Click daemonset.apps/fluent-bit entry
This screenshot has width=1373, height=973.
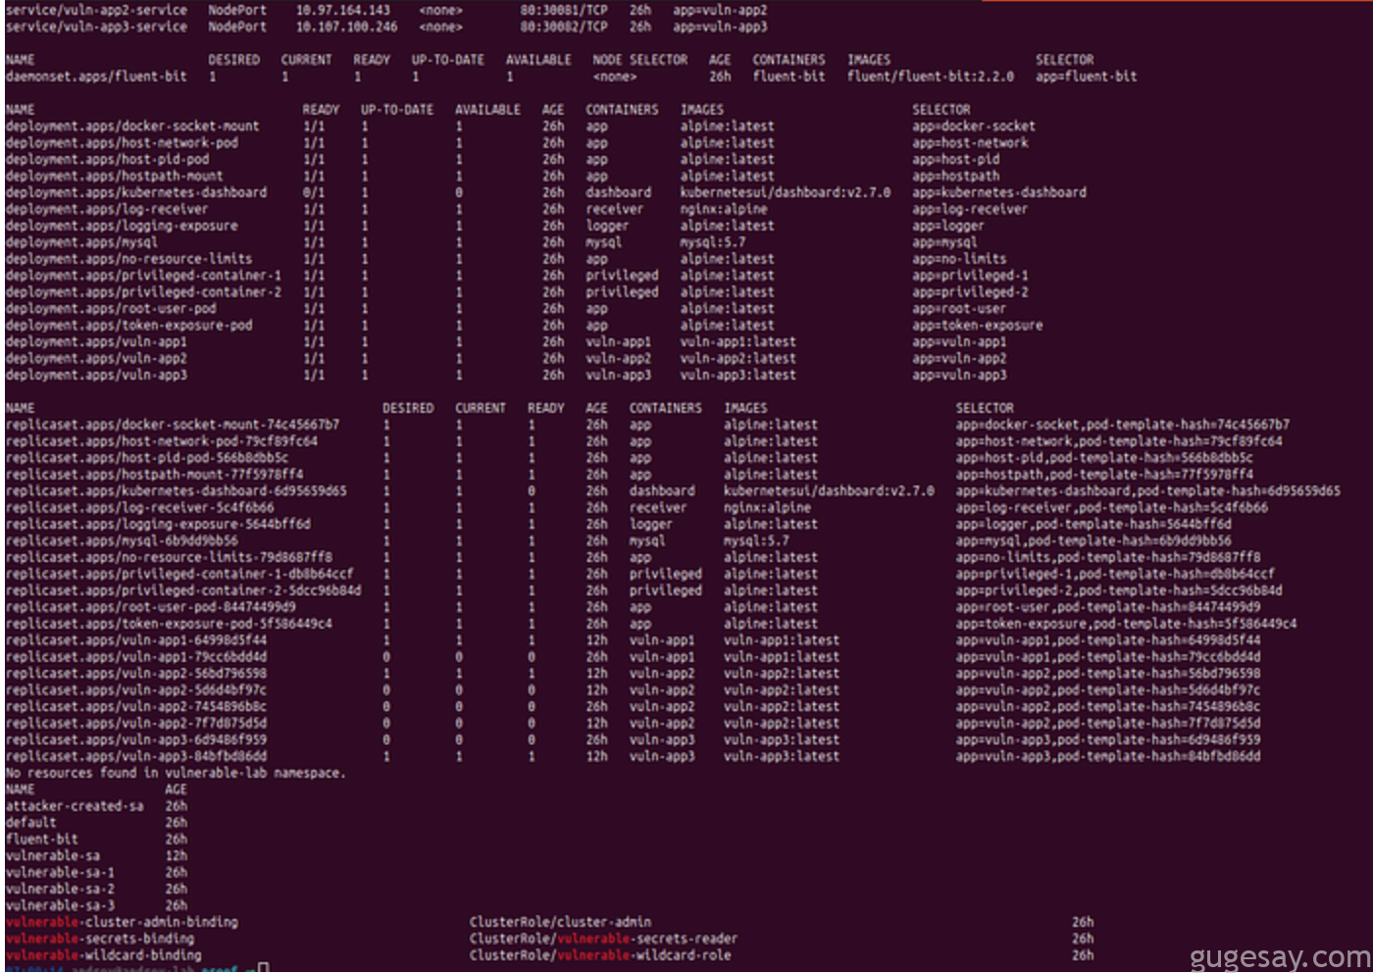[96, 77]
